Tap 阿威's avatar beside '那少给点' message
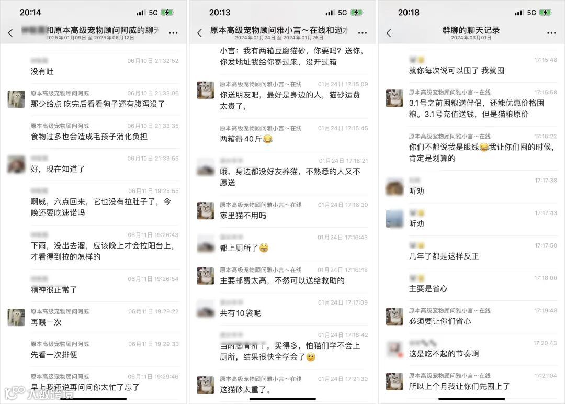 coord(16,99)
